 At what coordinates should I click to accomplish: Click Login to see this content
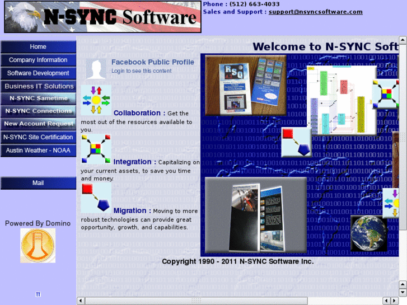[x=142, y=71]
